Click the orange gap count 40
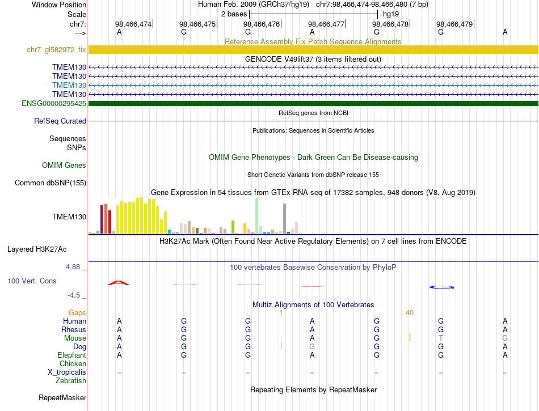 pyautogui.click(x=410, y=313)
